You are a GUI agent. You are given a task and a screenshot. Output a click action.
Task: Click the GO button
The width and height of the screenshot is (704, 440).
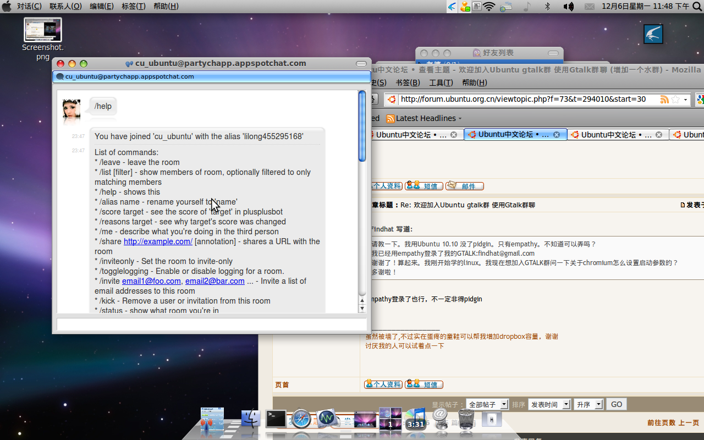(x=617, y=404)
